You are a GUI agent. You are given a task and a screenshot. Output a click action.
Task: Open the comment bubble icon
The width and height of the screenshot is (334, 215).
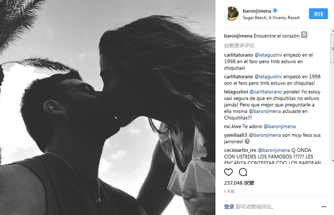243,172
